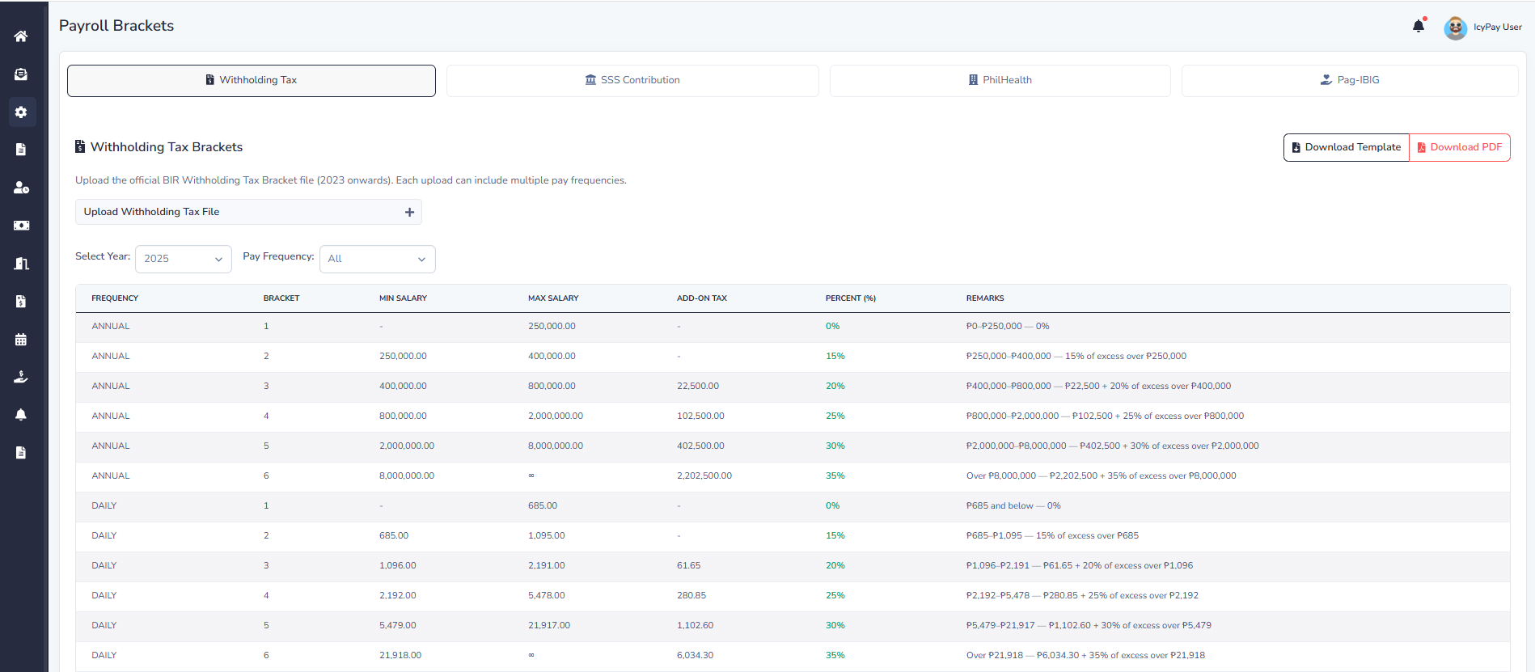1535x672 pixels.
Task: Click the PDF icon in Download PDF
Action: tap(1422, 147)
